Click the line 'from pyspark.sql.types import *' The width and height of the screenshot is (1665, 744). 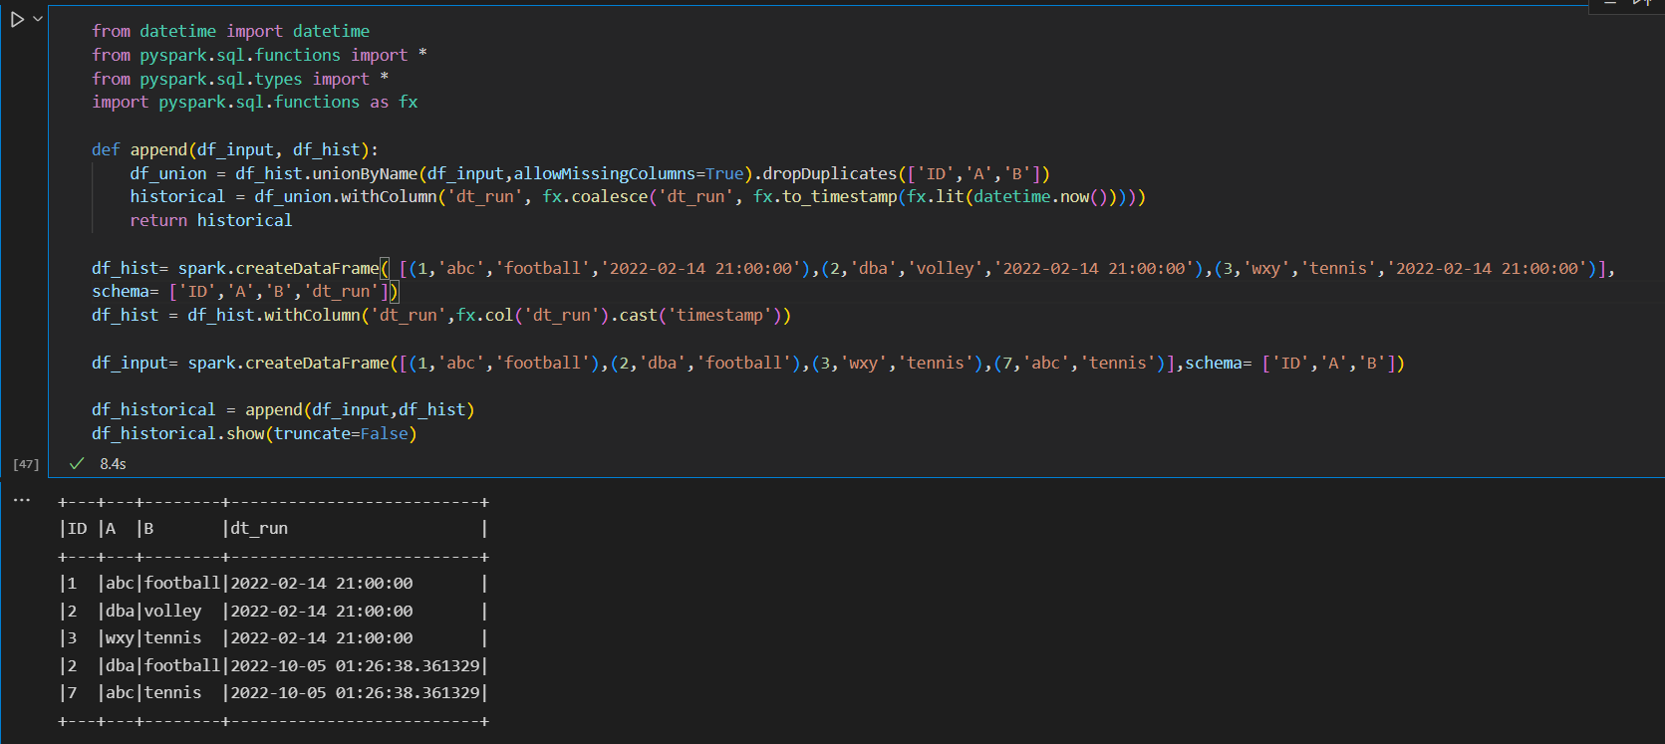point(240,79)
